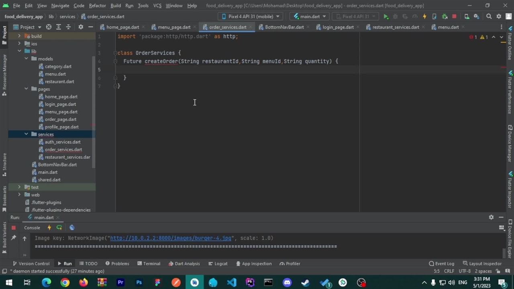Open order_page.dart in the project tree
Screen dimensions: 514x289
coord(60,119)
